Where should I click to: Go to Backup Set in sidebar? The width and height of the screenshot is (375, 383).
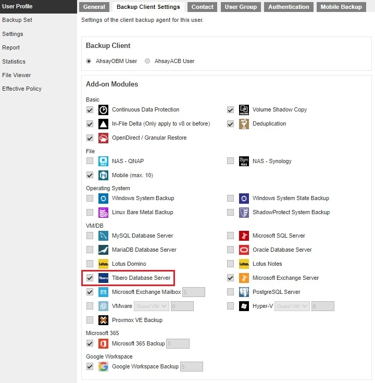click(17, 20)
